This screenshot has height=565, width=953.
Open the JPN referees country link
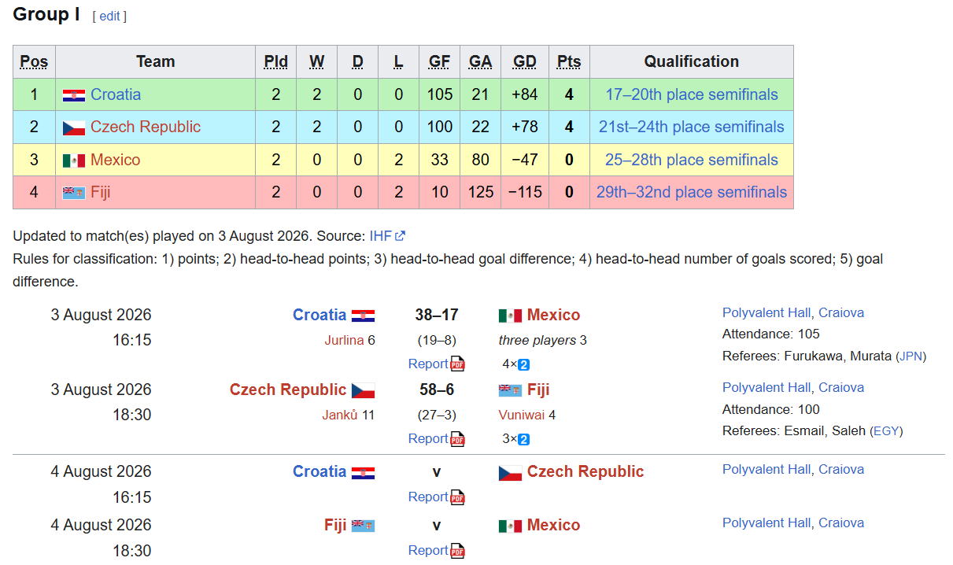click(x=911, y=356)
